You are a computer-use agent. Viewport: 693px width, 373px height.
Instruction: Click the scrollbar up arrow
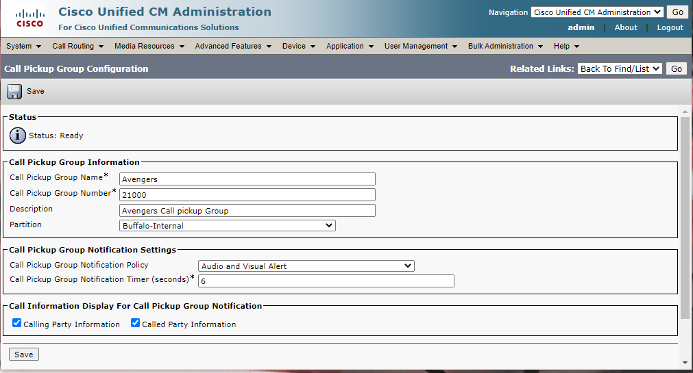[x=685, y=112]
